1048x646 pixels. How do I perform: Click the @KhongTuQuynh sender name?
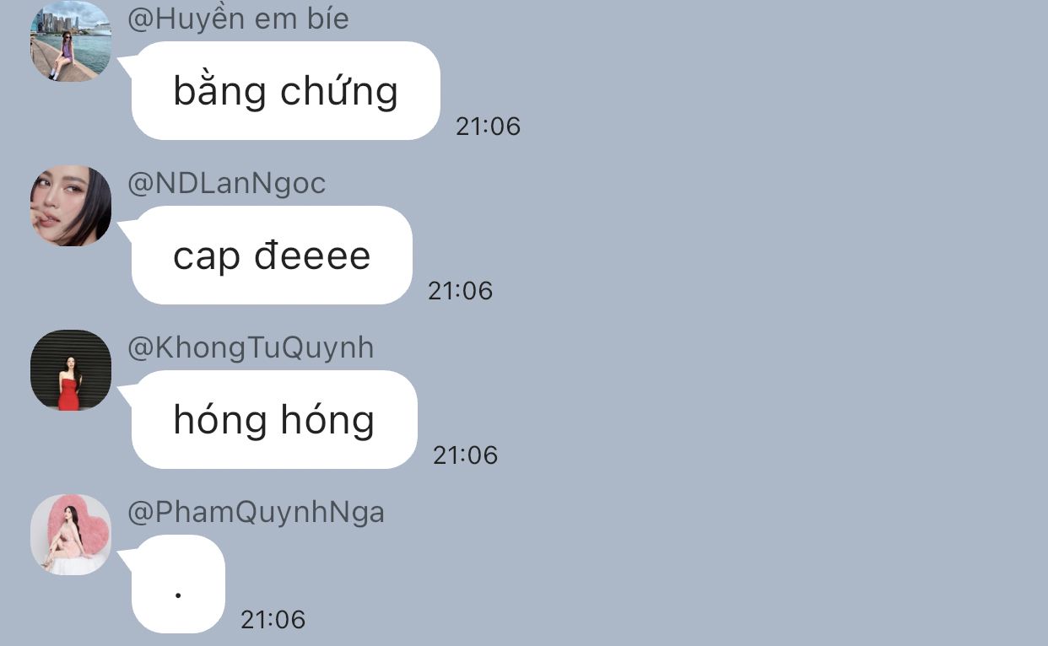[x=251, y=347]
